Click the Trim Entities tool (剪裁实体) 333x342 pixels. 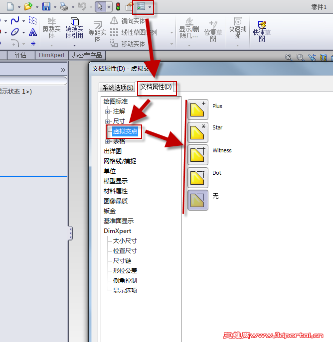point(51,28)
